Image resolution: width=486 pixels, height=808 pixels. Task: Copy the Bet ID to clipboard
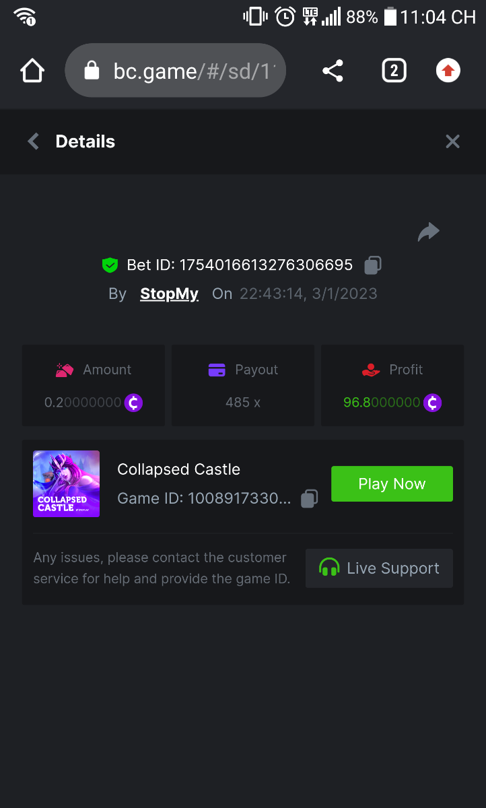coord(372,265)
